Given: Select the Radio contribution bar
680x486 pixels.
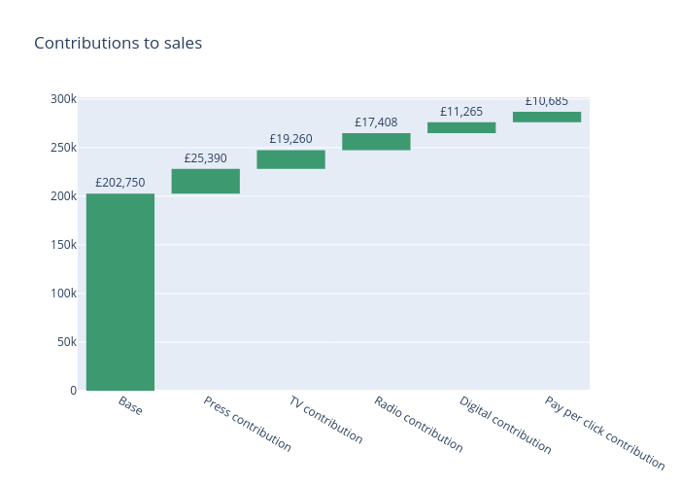Looking at the screenshot, I should point(376,142).
